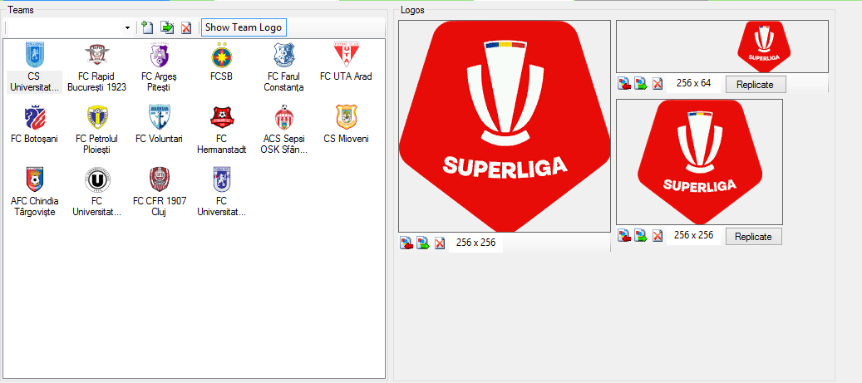Image resolution: width=862 pixels, height=383 pixels.
Task: Select the FC Universitat... team with blue lion crest
Action: tap(222, 192)
